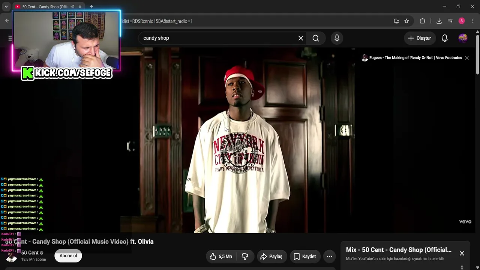The height and width of the screenshot is (270, 480).
Task: Dislike the video with thumbs-down
Action: 245,256
